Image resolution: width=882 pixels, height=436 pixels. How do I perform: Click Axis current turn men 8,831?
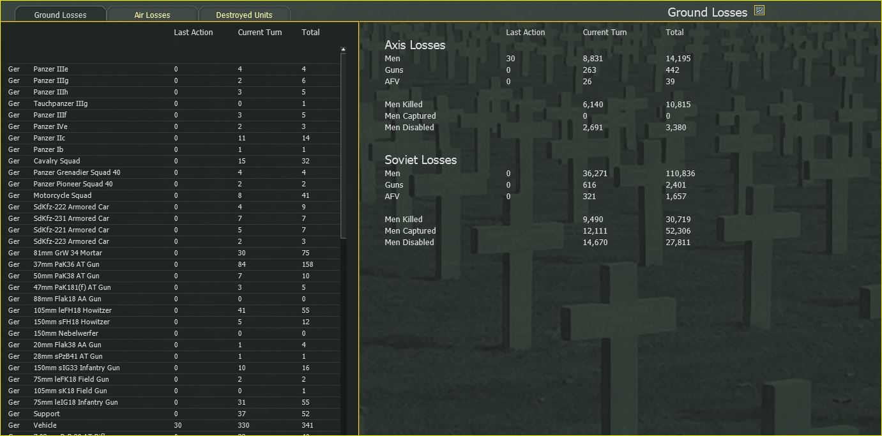pyautogui.click(x=593, y=58)
